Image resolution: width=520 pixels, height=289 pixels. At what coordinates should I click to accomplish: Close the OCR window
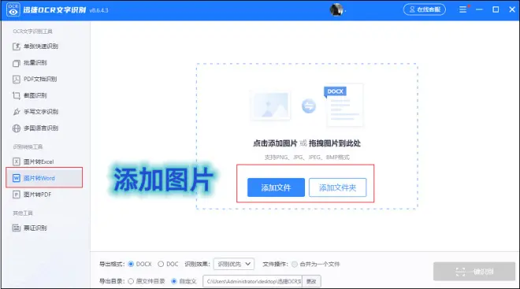(512, 9)
